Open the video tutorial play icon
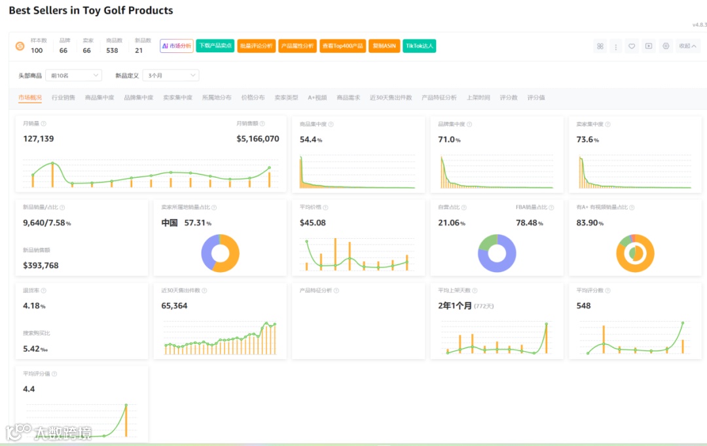This screenshot has height=446, width=707. (649, 46)
